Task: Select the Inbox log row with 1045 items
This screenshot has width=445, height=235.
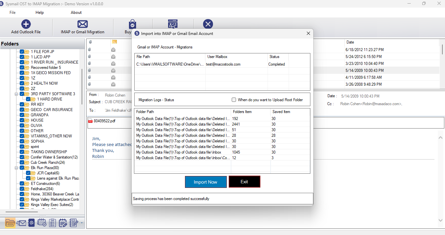Action: click(222, 152)
